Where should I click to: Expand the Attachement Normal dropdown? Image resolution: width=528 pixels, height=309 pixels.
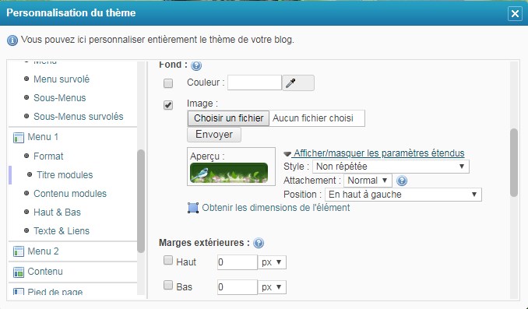click(x=368, y=181)
